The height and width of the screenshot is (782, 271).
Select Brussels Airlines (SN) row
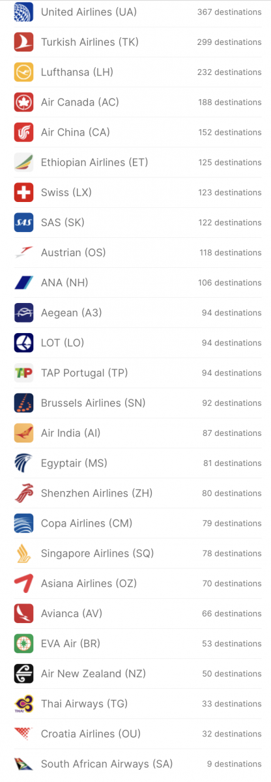click(138, 403)
